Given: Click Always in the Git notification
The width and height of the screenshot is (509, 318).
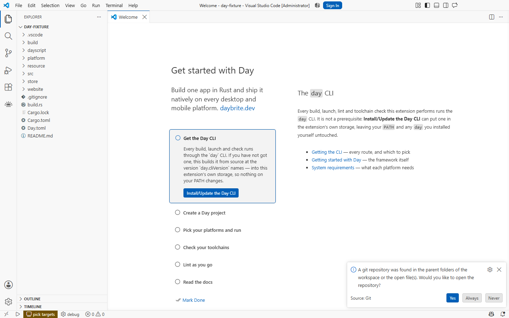Looking at the screenshot, I should click(472, 298).
